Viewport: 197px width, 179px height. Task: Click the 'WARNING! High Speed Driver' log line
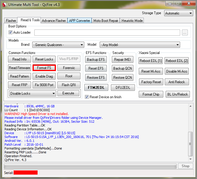point(37,114)
